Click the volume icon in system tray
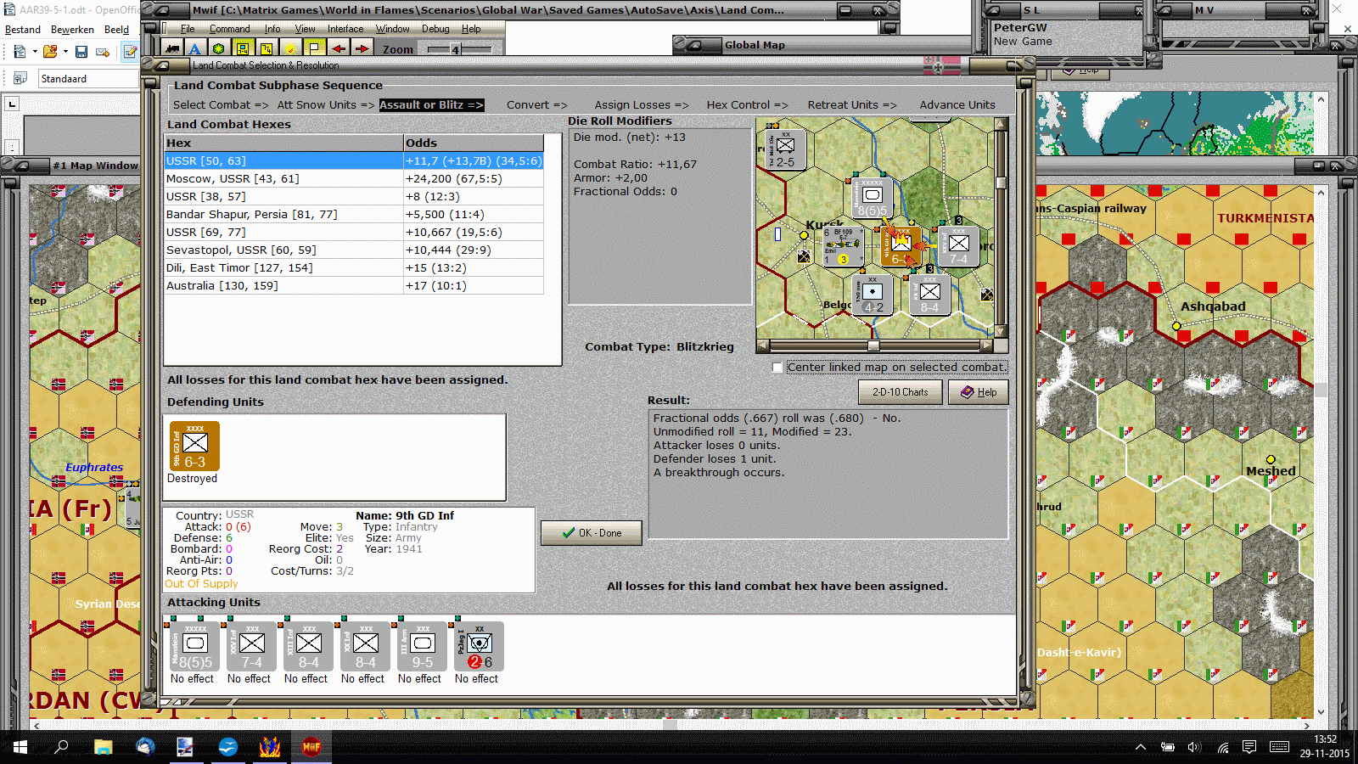 click(x=1194, y=747)
